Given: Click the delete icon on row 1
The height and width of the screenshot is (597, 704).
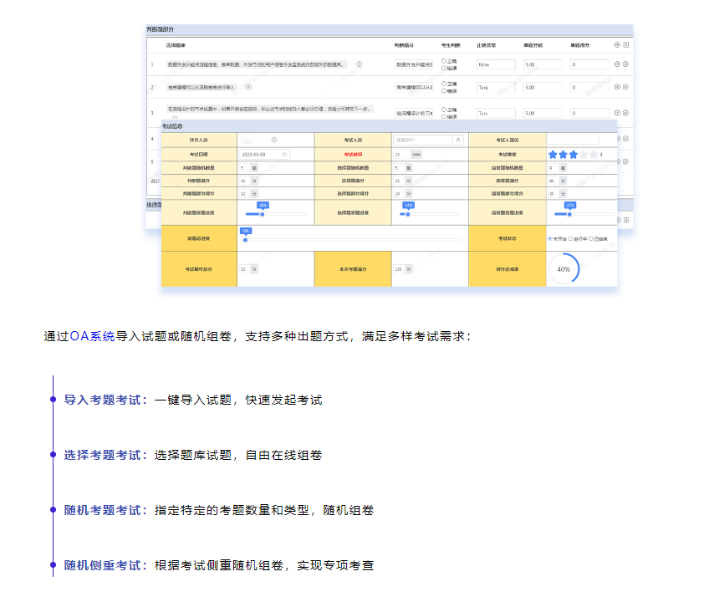Looking at the screenshot, I should point(625,64).
